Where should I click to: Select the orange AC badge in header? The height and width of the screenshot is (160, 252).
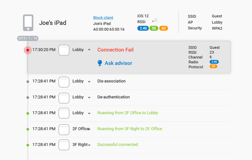click(163, 29)
